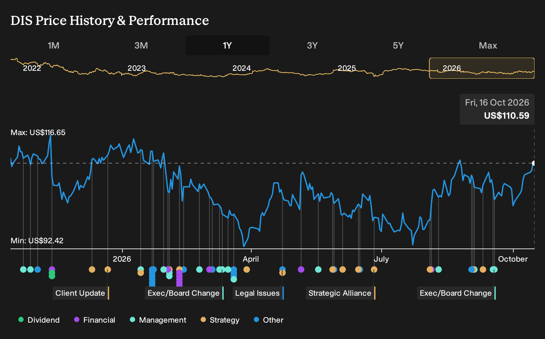Screen dimensions: 545x339
Task: Click the orange Strategy dot above Client Update
Action: coord(108,269)
